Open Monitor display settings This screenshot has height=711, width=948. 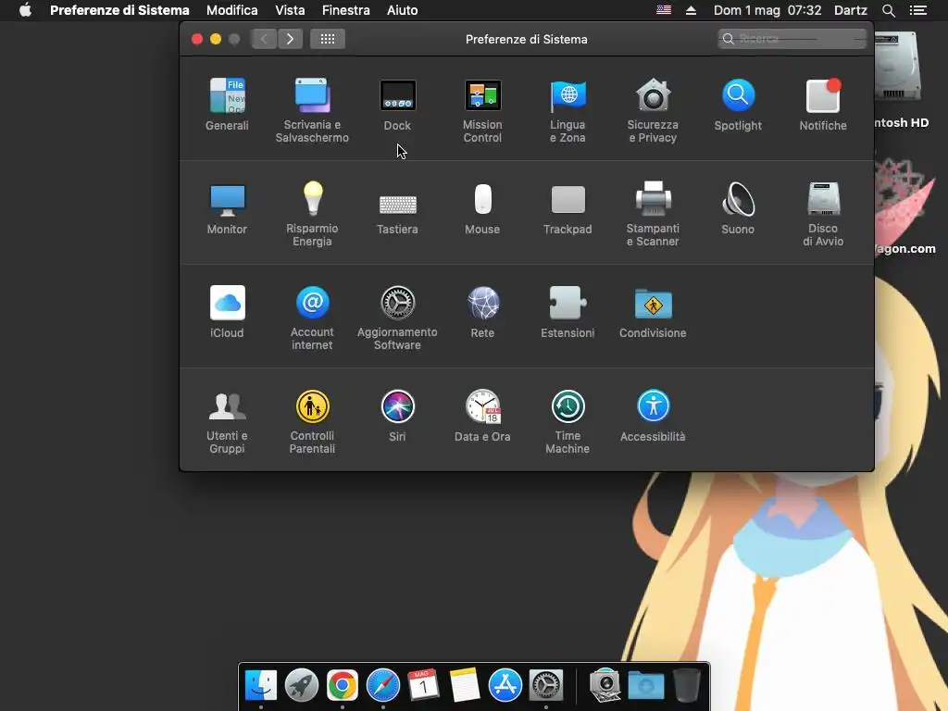click(x=227, y=208)
